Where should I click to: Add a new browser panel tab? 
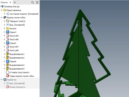(15, 2)
